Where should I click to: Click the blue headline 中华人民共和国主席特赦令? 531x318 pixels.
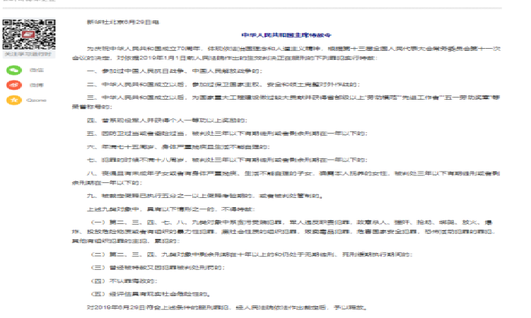coord(286,35)
